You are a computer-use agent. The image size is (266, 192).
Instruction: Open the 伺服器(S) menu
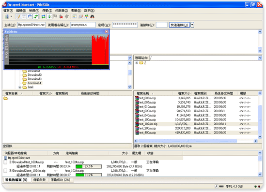[62, 11]
